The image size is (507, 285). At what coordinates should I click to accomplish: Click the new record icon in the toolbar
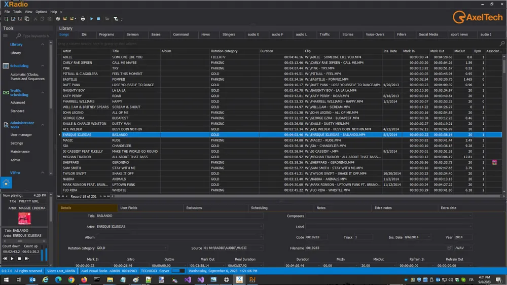(x=6, y=19)
